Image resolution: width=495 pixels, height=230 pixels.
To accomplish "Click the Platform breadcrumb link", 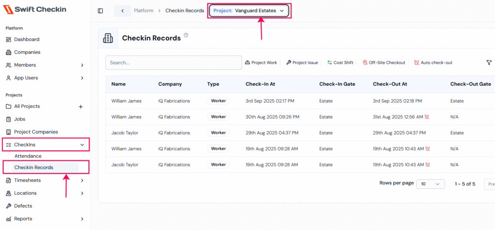I will (144, 11).
